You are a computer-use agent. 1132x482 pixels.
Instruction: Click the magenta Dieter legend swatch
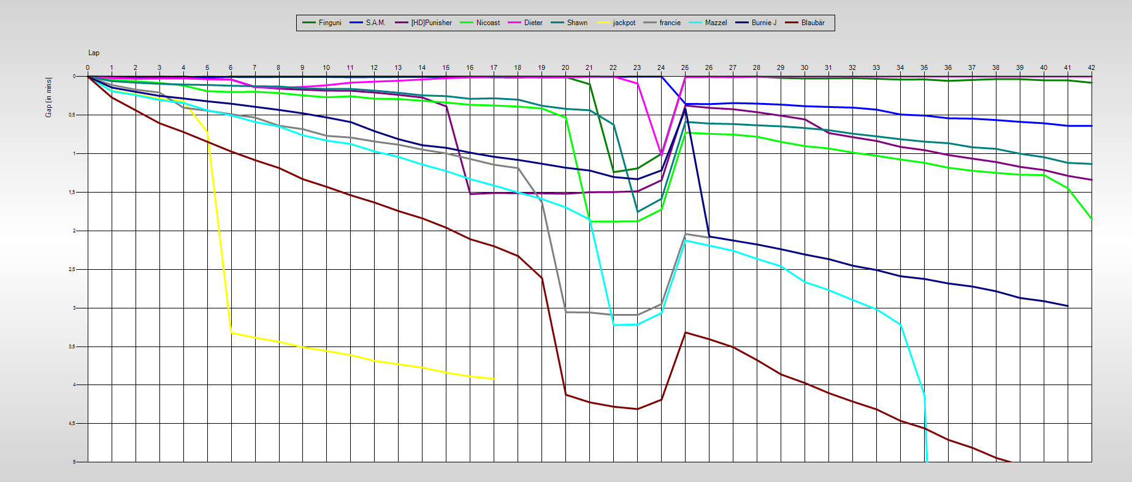point(515,23)
